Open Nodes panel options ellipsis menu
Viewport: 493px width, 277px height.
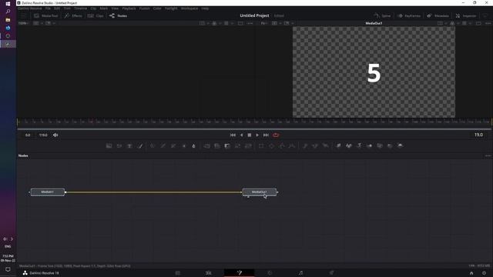(x=488, y=155)
